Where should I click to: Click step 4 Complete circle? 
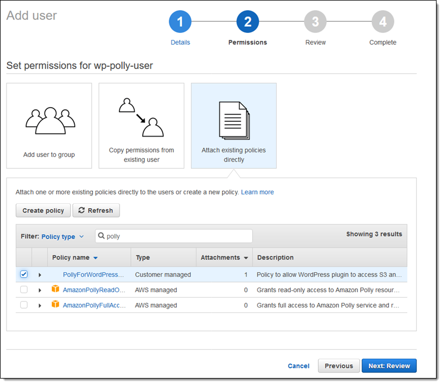click(383, 22)
